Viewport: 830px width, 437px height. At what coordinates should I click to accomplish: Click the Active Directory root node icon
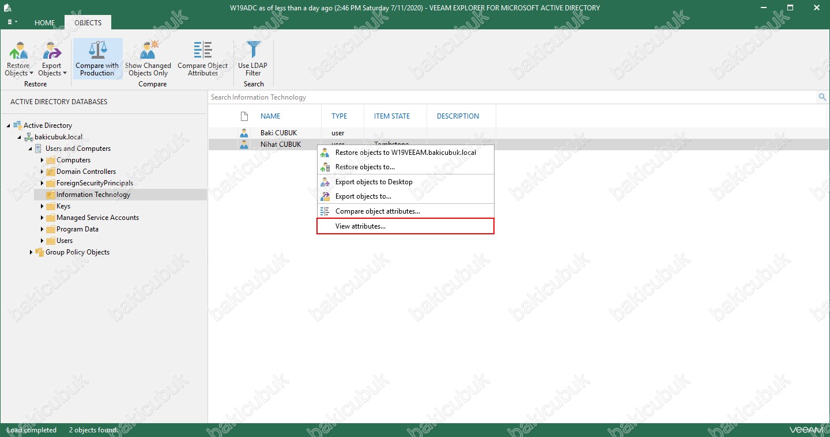(x=17, y=125)
